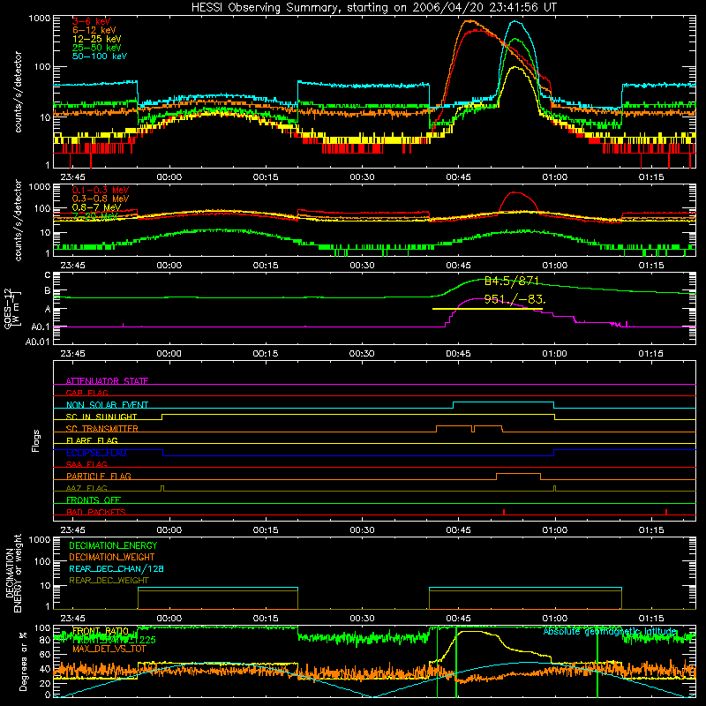Click 00:00 time label under the keV panel
Viewport: 706px width, 706px height.
(x=169, y=177)
